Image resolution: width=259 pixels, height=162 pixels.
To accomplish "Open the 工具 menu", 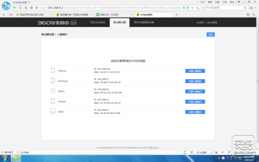I will (224, 2).
